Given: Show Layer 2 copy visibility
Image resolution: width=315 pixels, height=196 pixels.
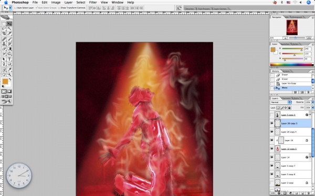Looking at the screenshot, I should (x=272, y=183).
